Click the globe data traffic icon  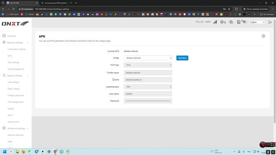coord(223,22)
